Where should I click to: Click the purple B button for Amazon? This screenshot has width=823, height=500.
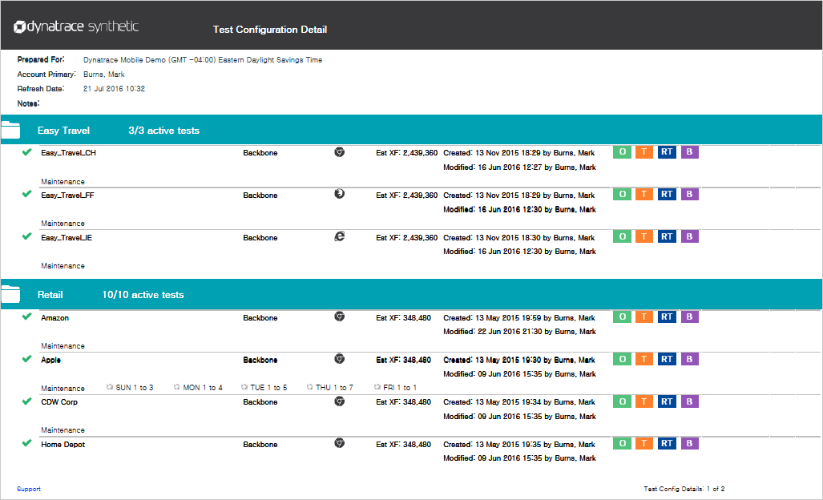[x=689, y=317]
